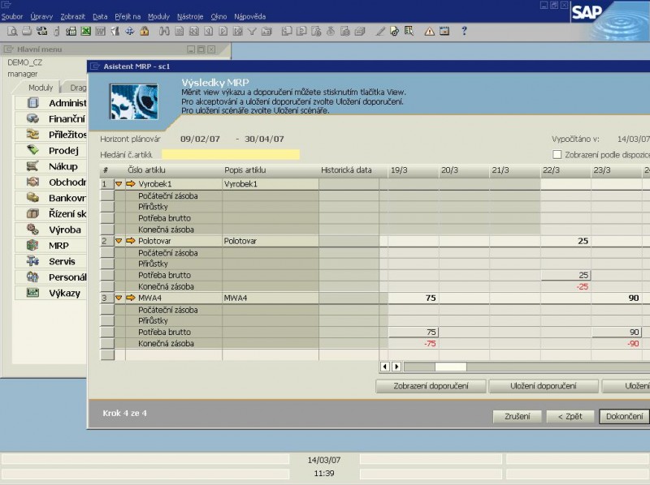The image size is (650, 485).
Task: Switch to the Moduly tab
Action: click(40, 88)
